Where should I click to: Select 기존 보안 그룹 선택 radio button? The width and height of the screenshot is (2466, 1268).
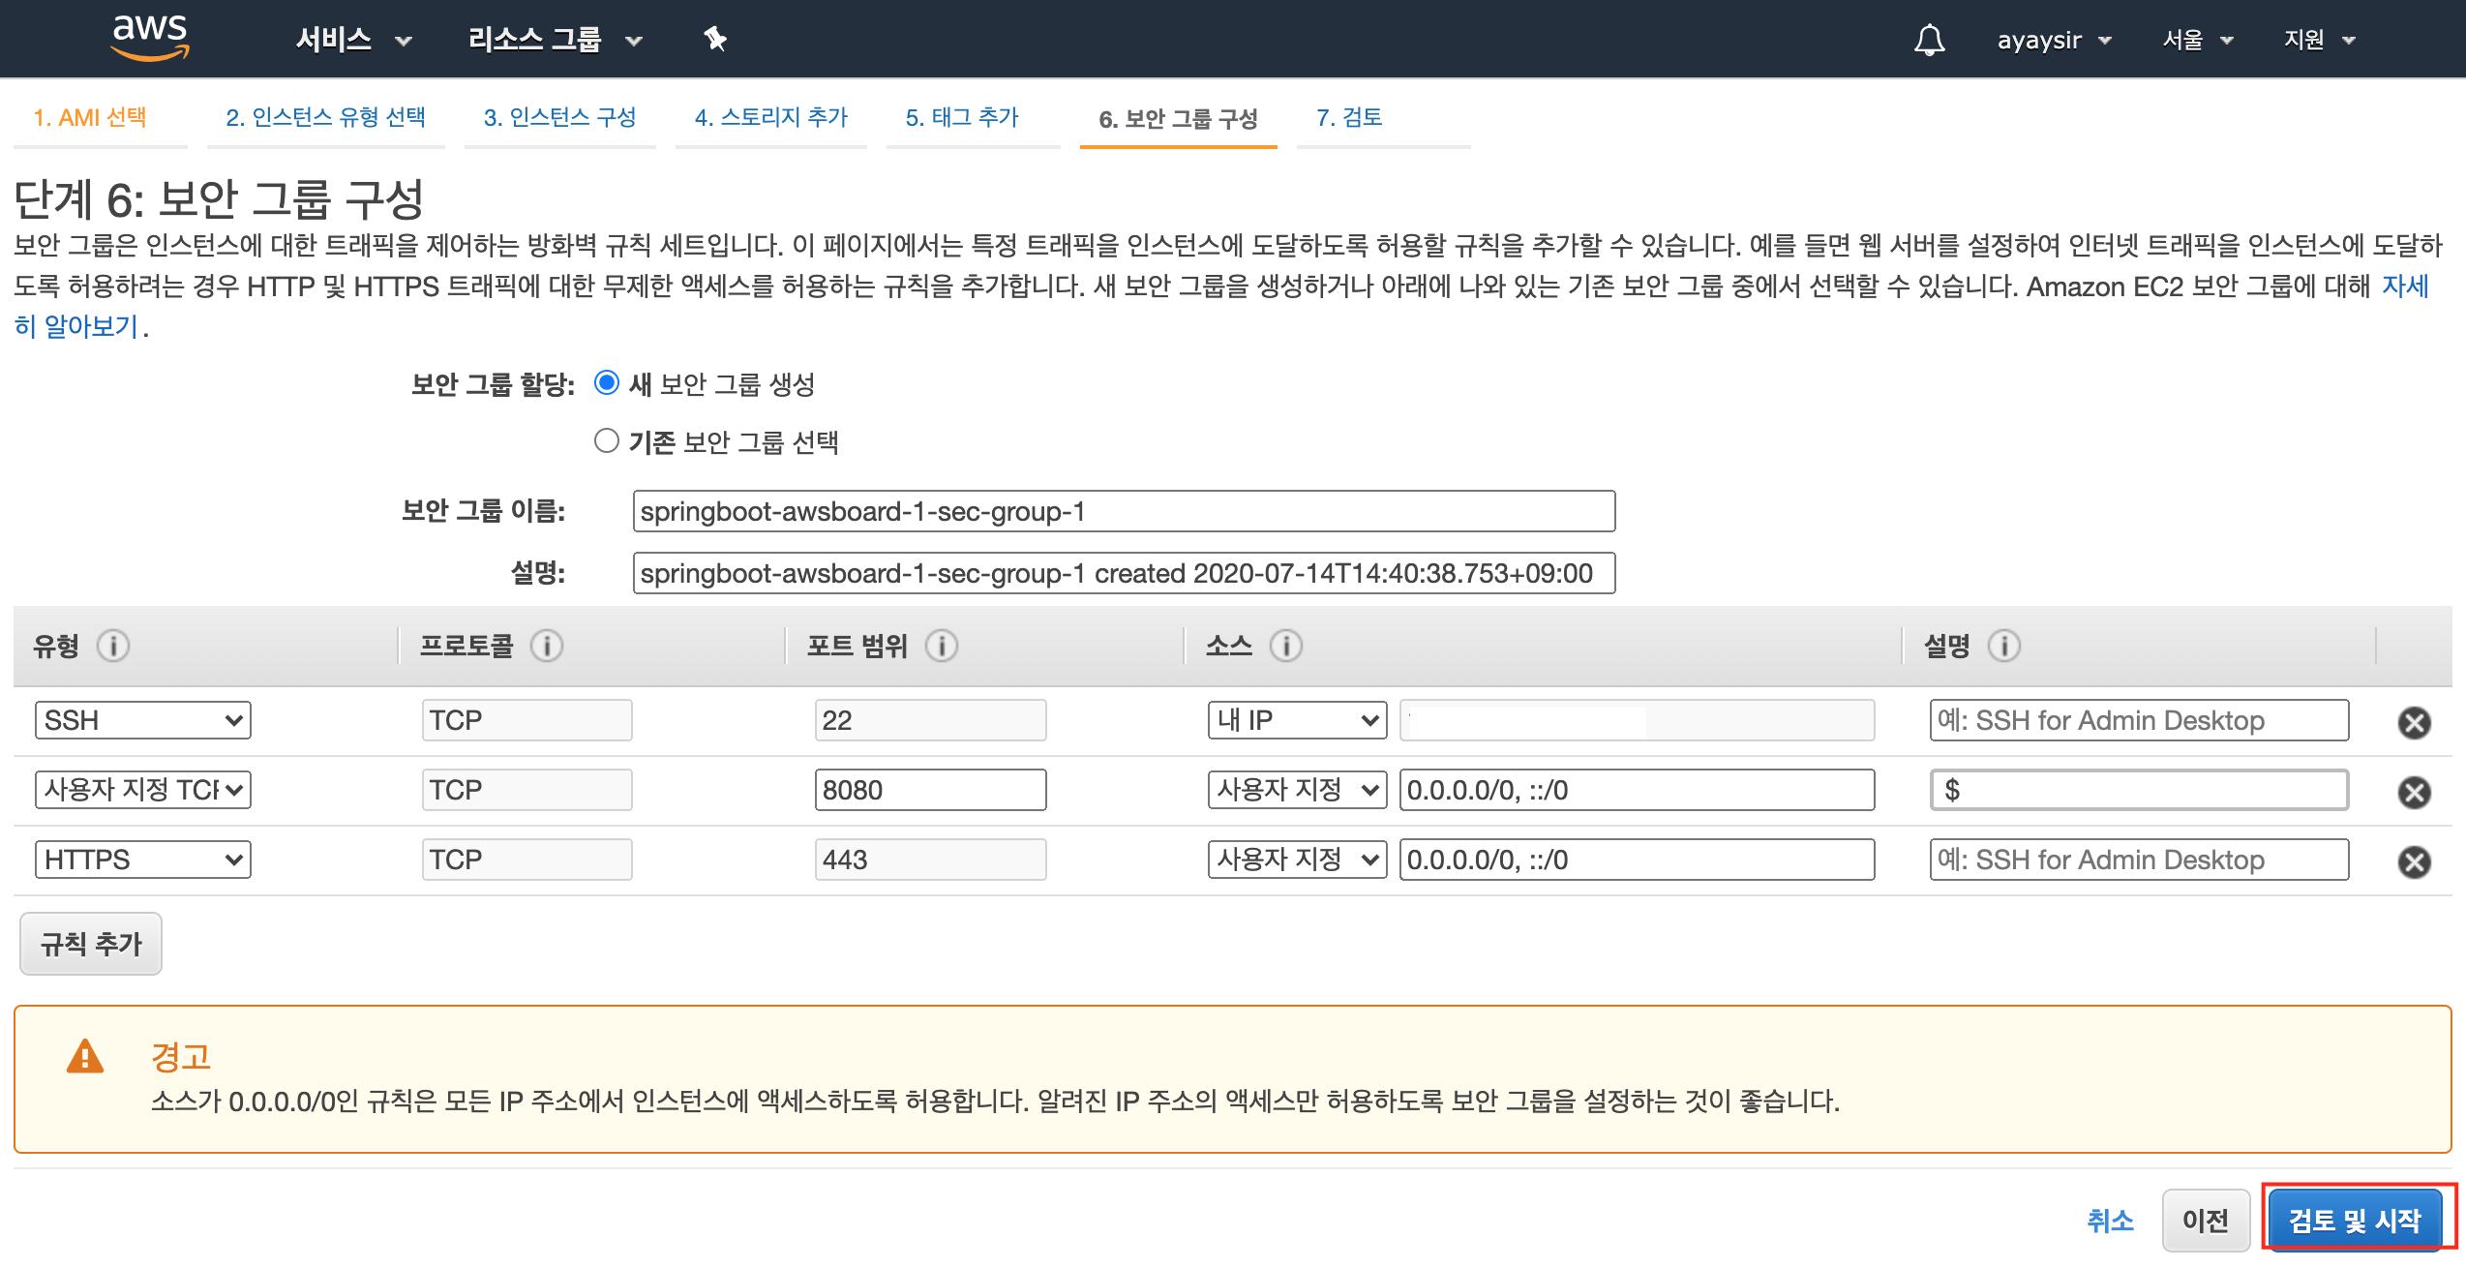tap(607, 441)
